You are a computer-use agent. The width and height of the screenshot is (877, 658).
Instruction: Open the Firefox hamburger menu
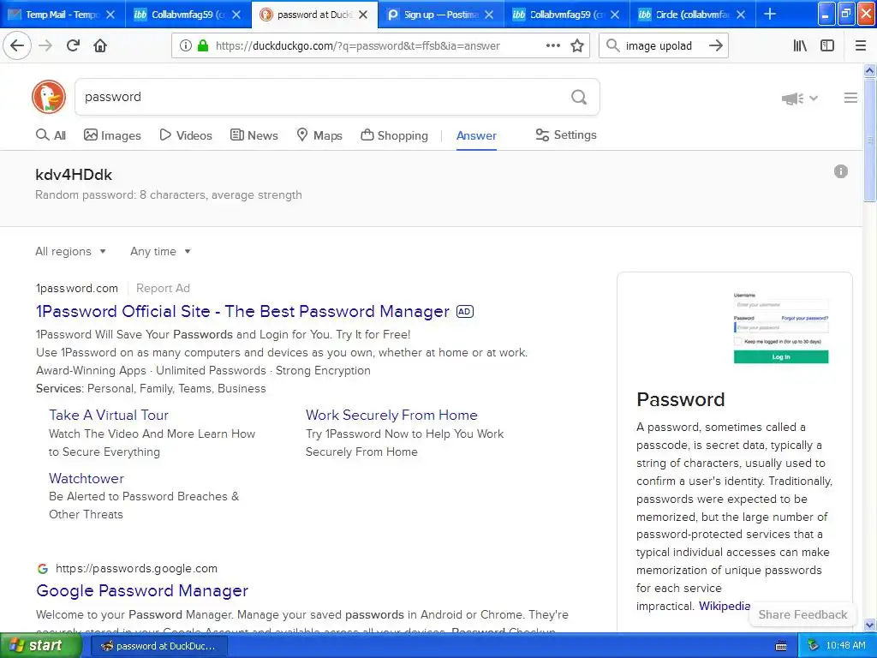861,45
